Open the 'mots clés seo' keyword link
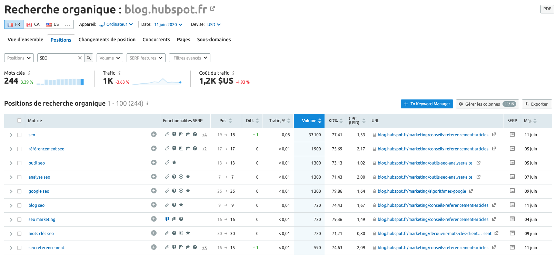Screen dimensions: 557x255 coord(41,234)
